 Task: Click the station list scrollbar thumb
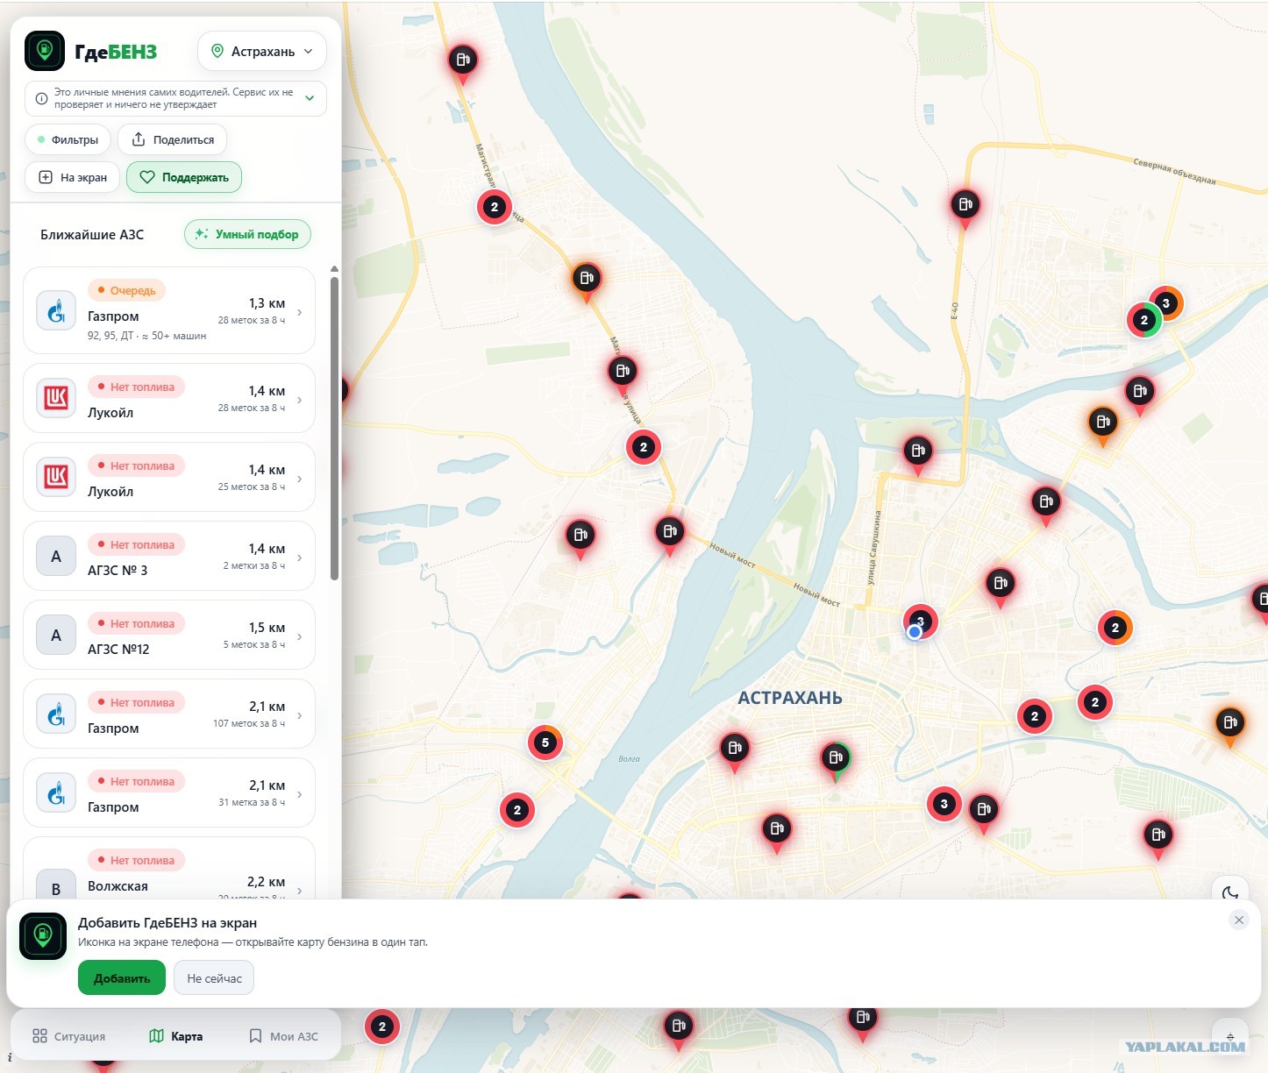pos(334,429)
